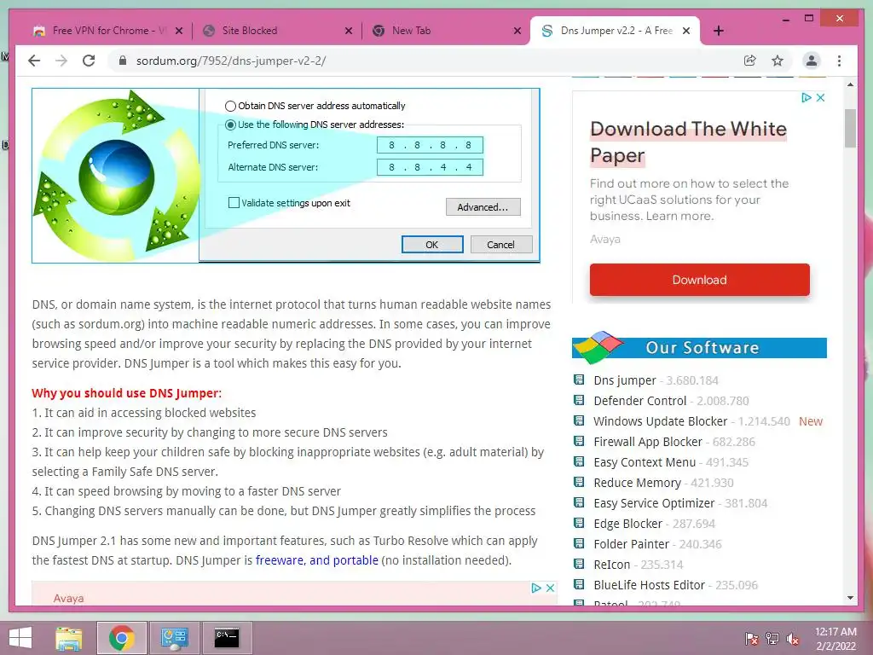Screen dimensions: 873x655
Task: Open the Easy Service Optimizer link
Action: coord(654,503)
